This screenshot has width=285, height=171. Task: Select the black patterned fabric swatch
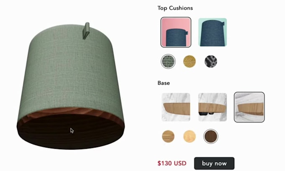(x=211, y=62)
